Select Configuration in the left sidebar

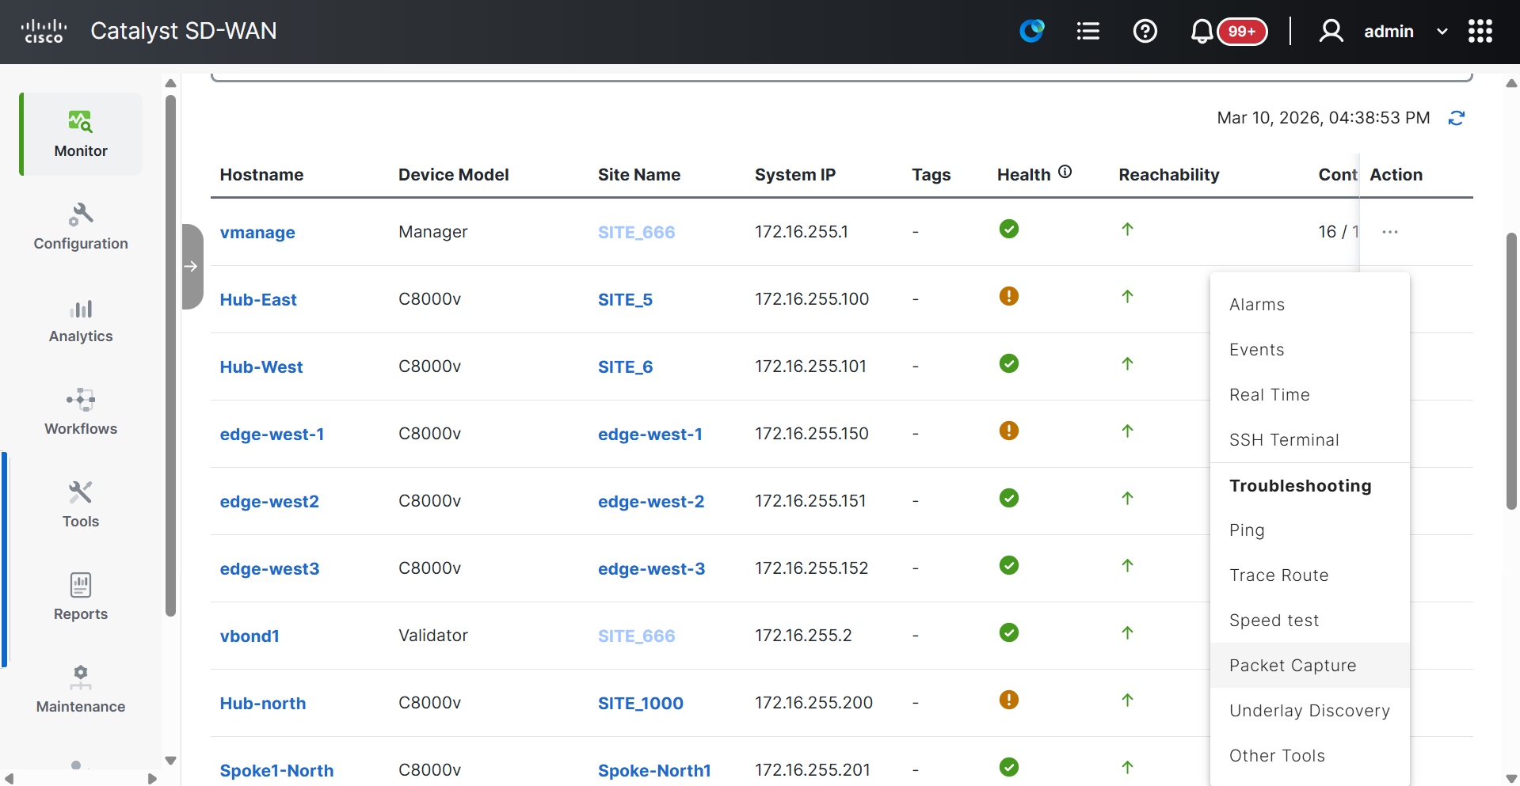pos(80,226)
